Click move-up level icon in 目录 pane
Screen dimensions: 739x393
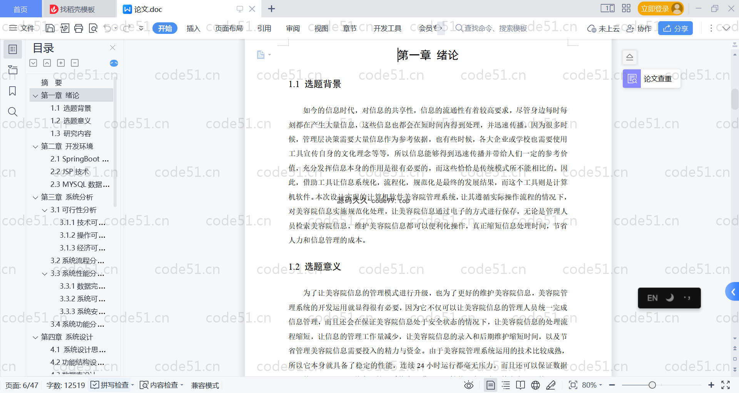pyautogui.click(x=47, y=63)
